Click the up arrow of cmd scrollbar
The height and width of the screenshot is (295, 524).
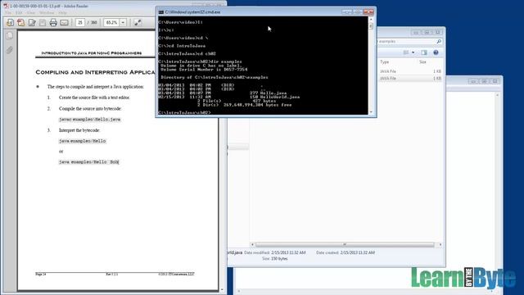coord(371,19)
